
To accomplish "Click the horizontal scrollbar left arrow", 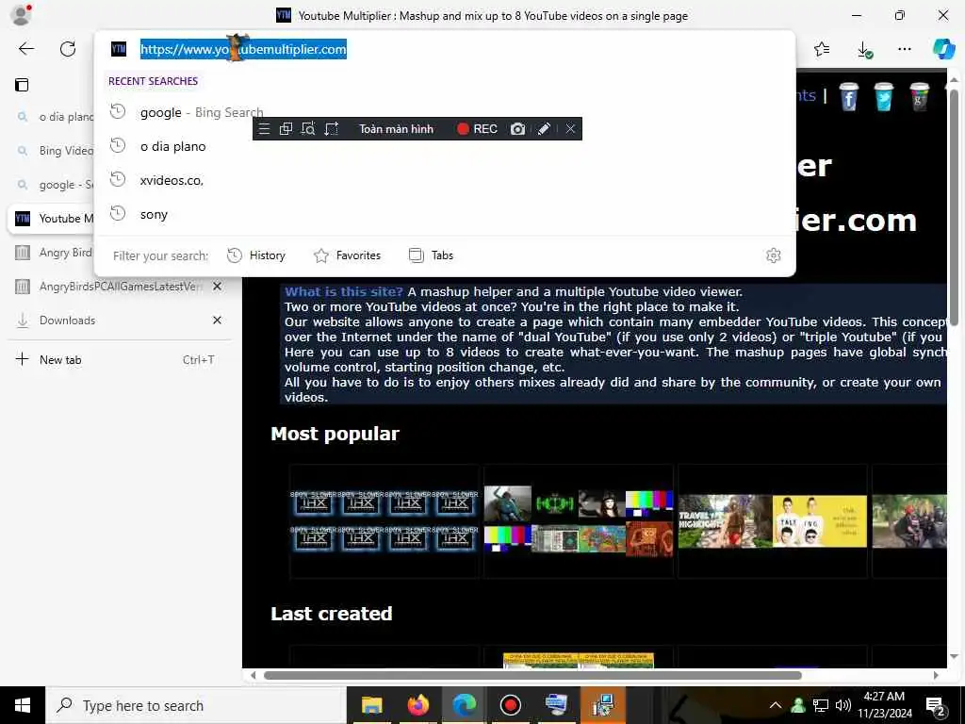I will point(253,675).
